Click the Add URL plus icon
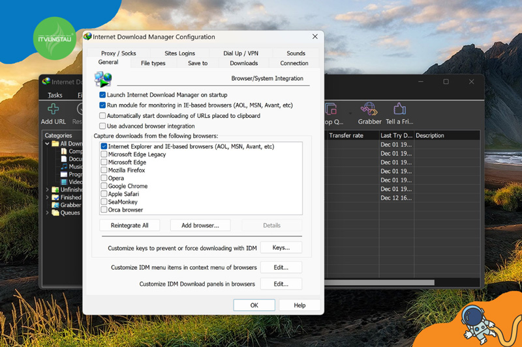Viewport: 522px width, 347px height. (x=54, y=109)
